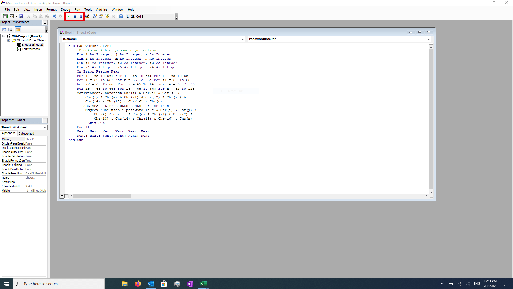Image resolution: width=513 pixels, height=289 pixels.
Task: Open the Project Explorer toolbar icon
Action: pyautogui.click(x=95, y=17)
